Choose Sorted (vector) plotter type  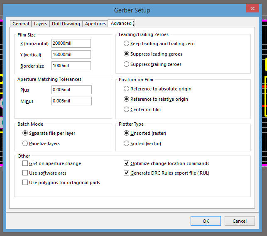[127, 144]
